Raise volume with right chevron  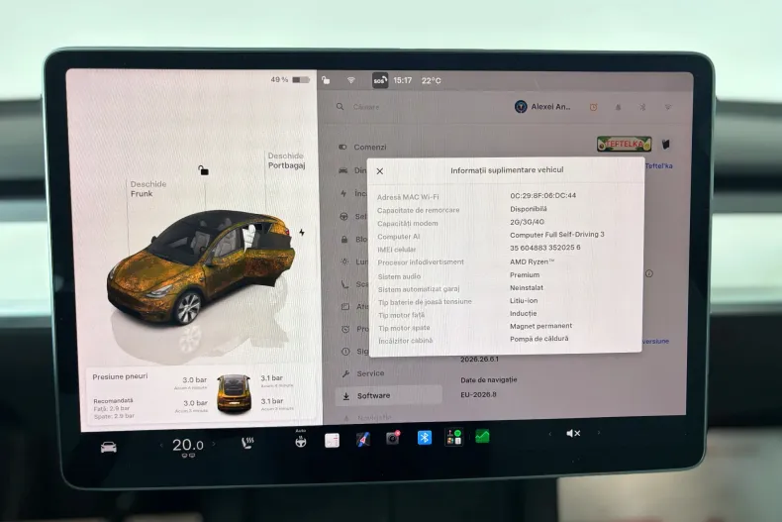click(x=599, y=433)
